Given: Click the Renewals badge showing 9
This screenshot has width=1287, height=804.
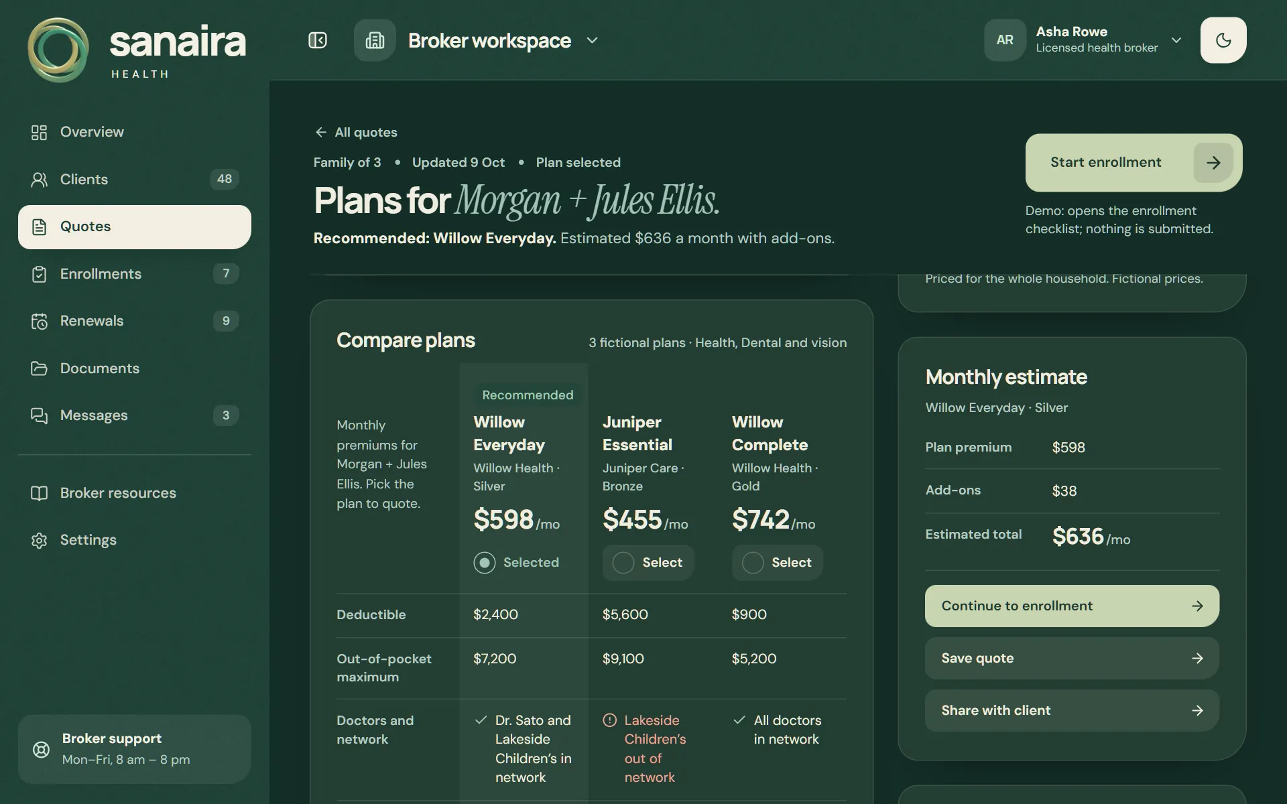Looking at the screenshot, I should click(x=226, y=321).
